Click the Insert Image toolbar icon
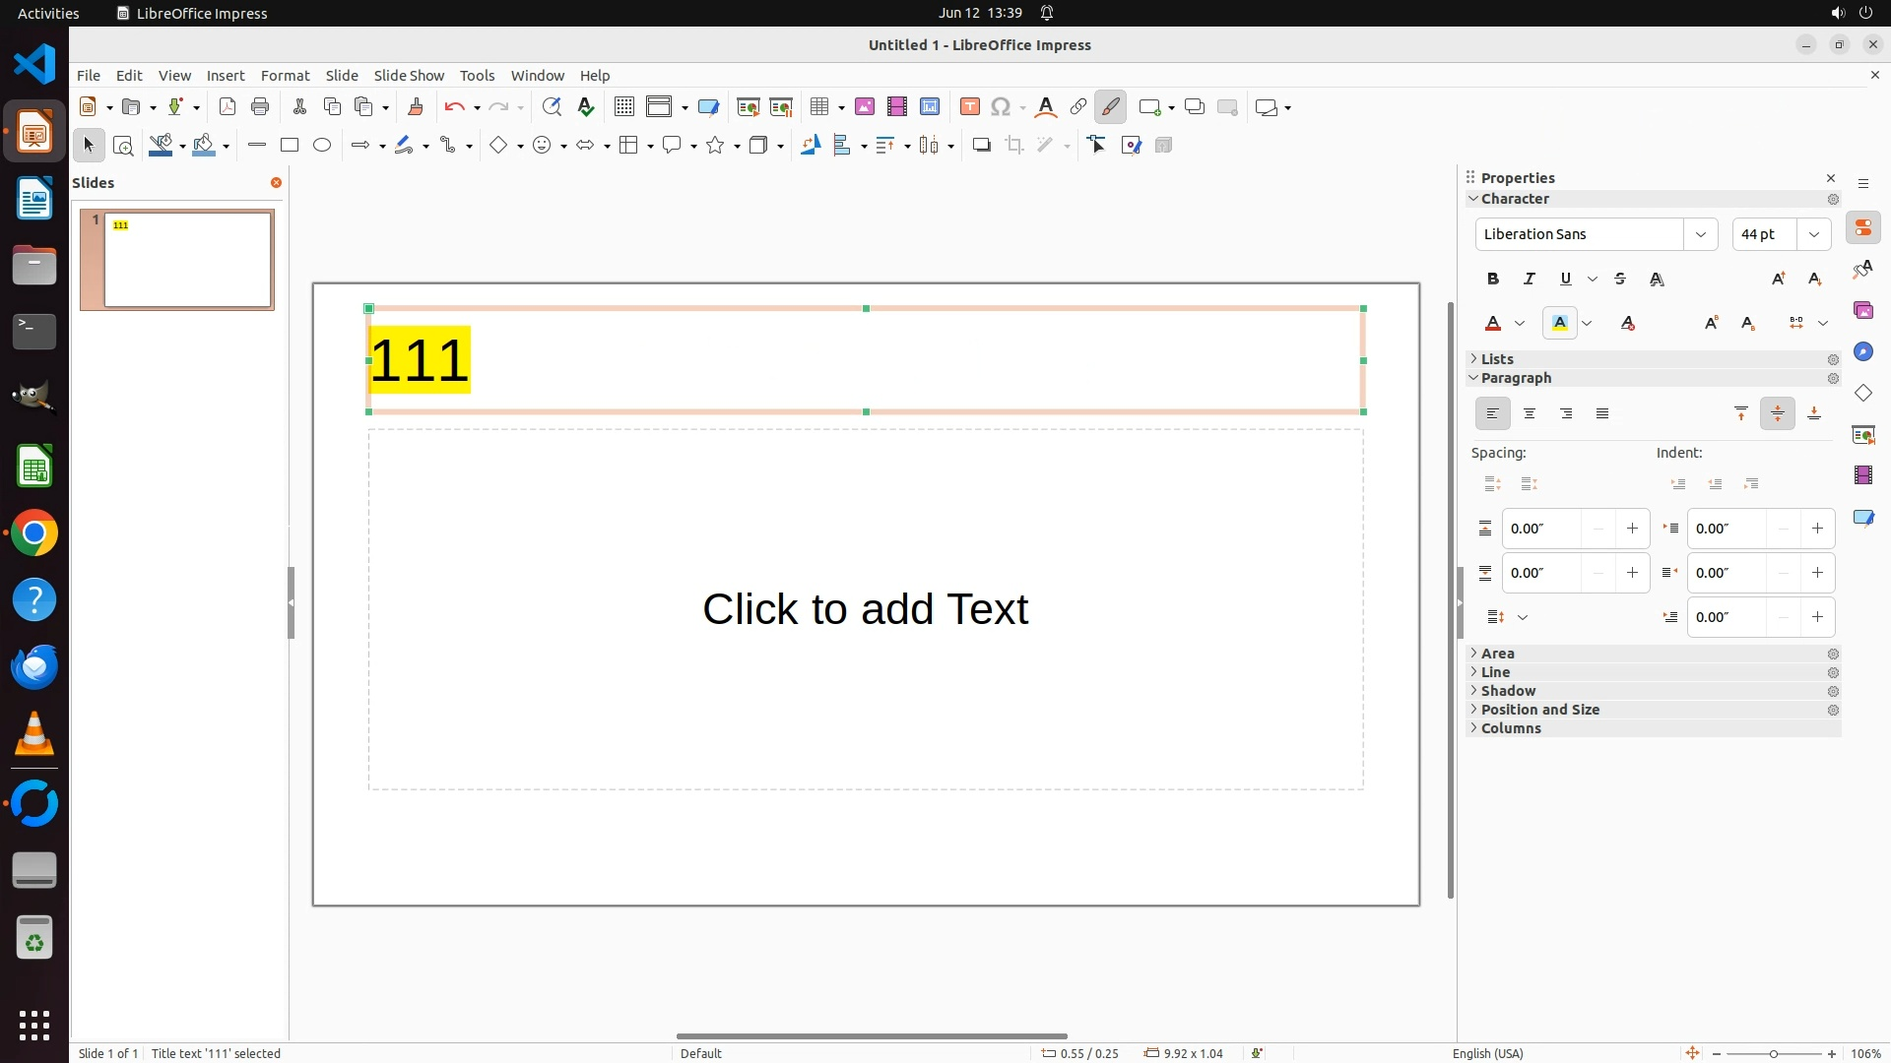 coord(864,107)
